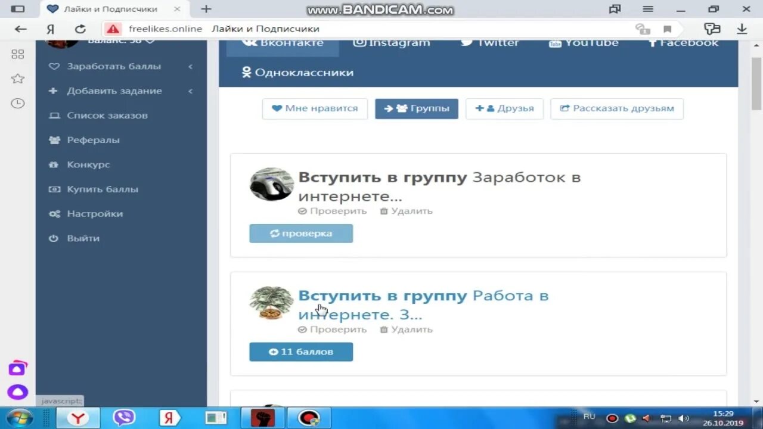
Task: Switch to the Одноклассники tab
Action: coord(297,73)
